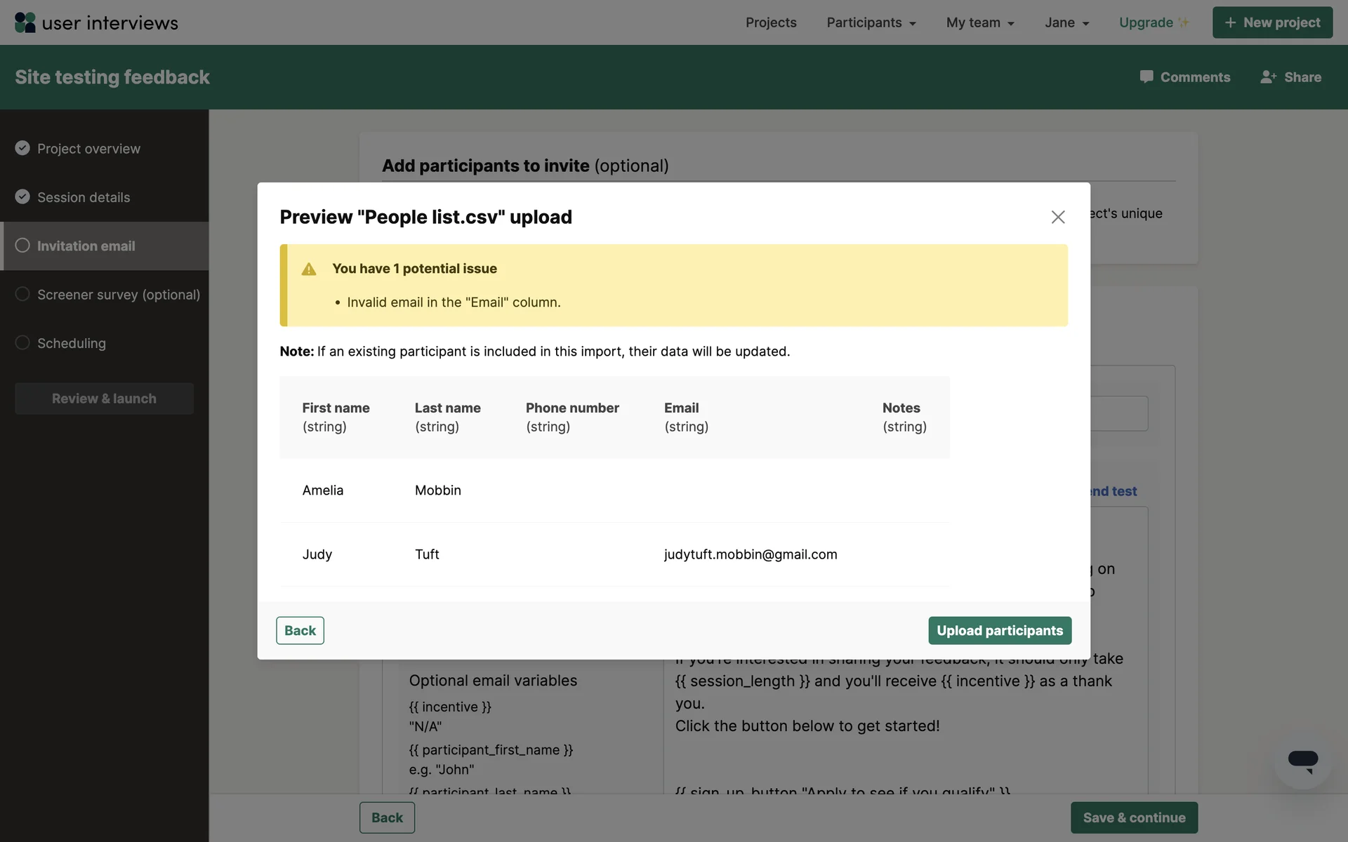Viewport: 1348px width, 842px height.
Task: Click the Session details checkmark icon
Action: (x=22, y=196)
